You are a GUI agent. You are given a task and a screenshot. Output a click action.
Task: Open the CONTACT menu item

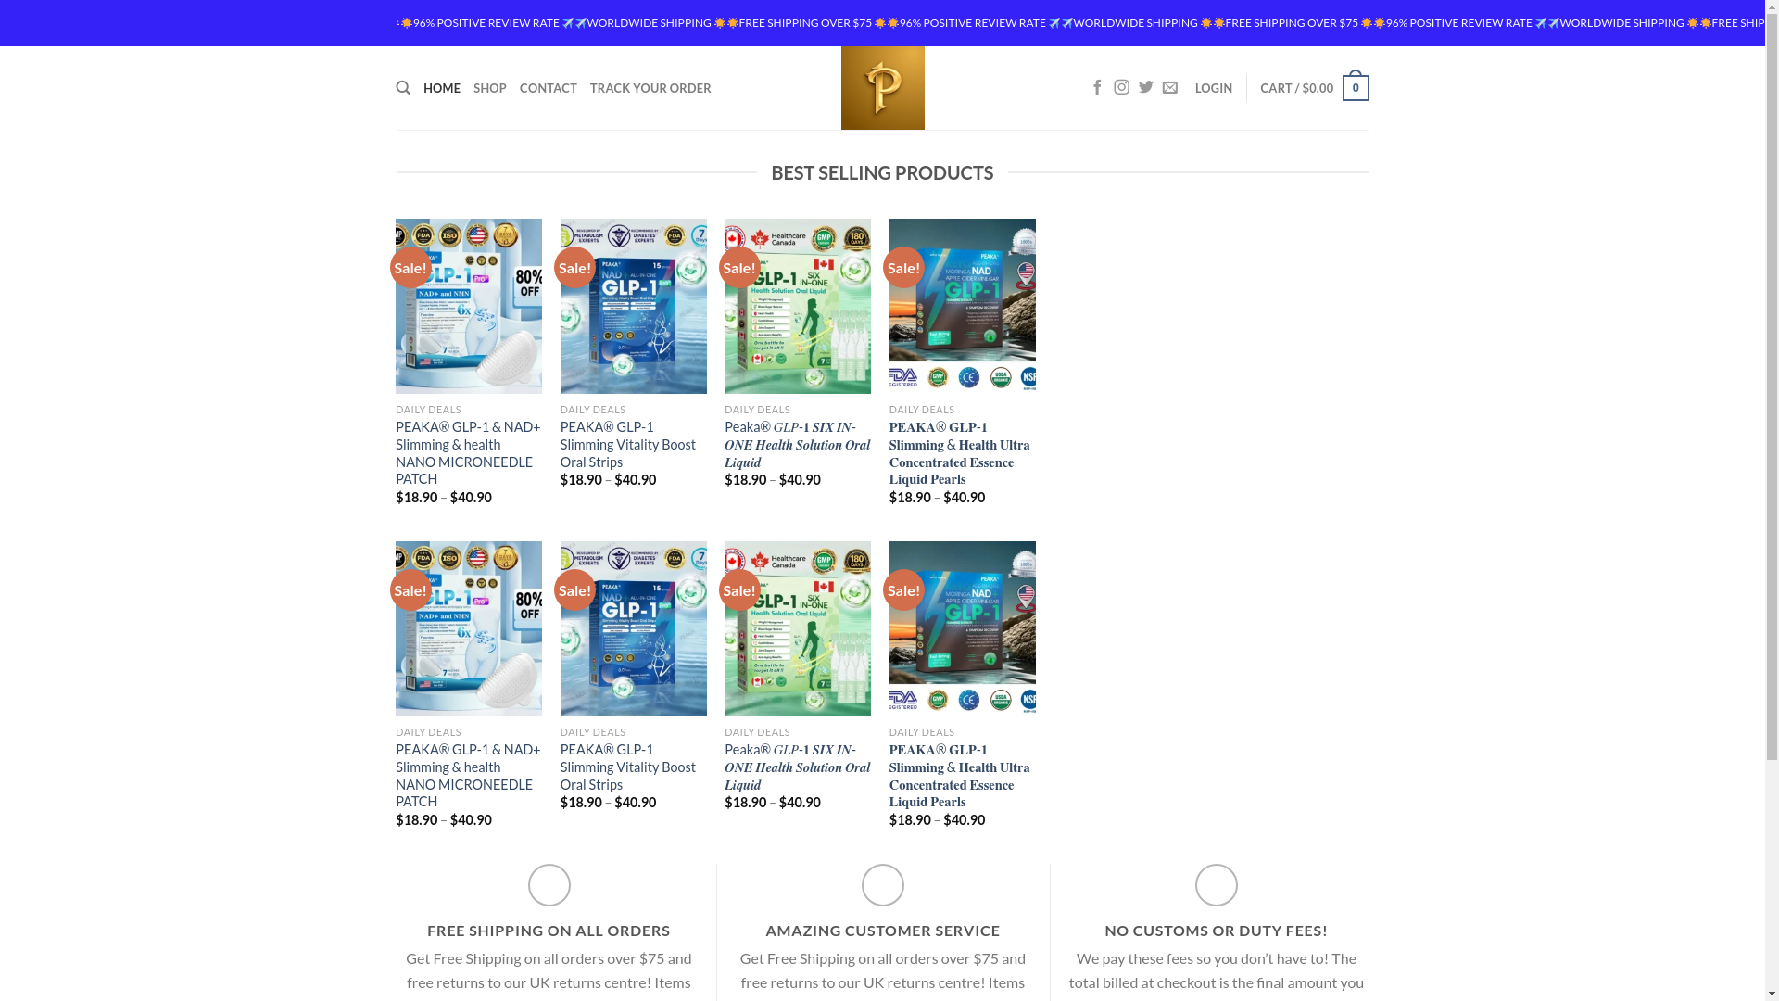(x=549, y=88)
